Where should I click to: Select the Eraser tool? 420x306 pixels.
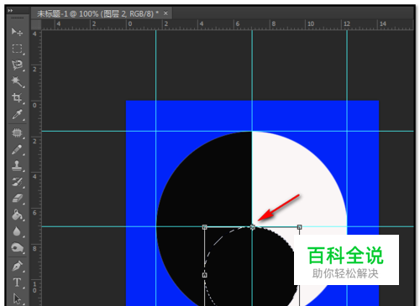[x=17, y=199]
